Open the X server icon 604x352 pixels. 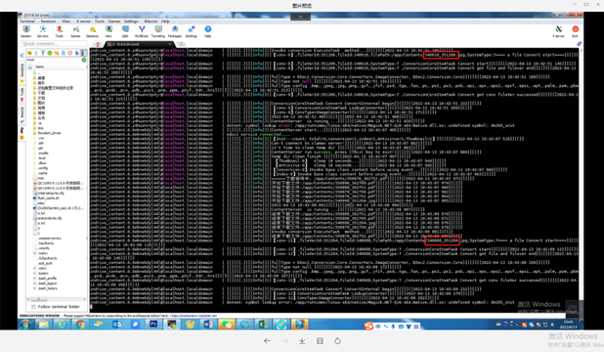tap(558, 31)
